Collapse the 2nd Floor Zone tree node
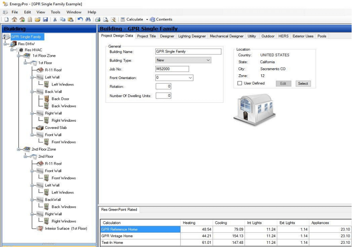The image size is (352, 247). pyautogui.click(x=19, y=149)
